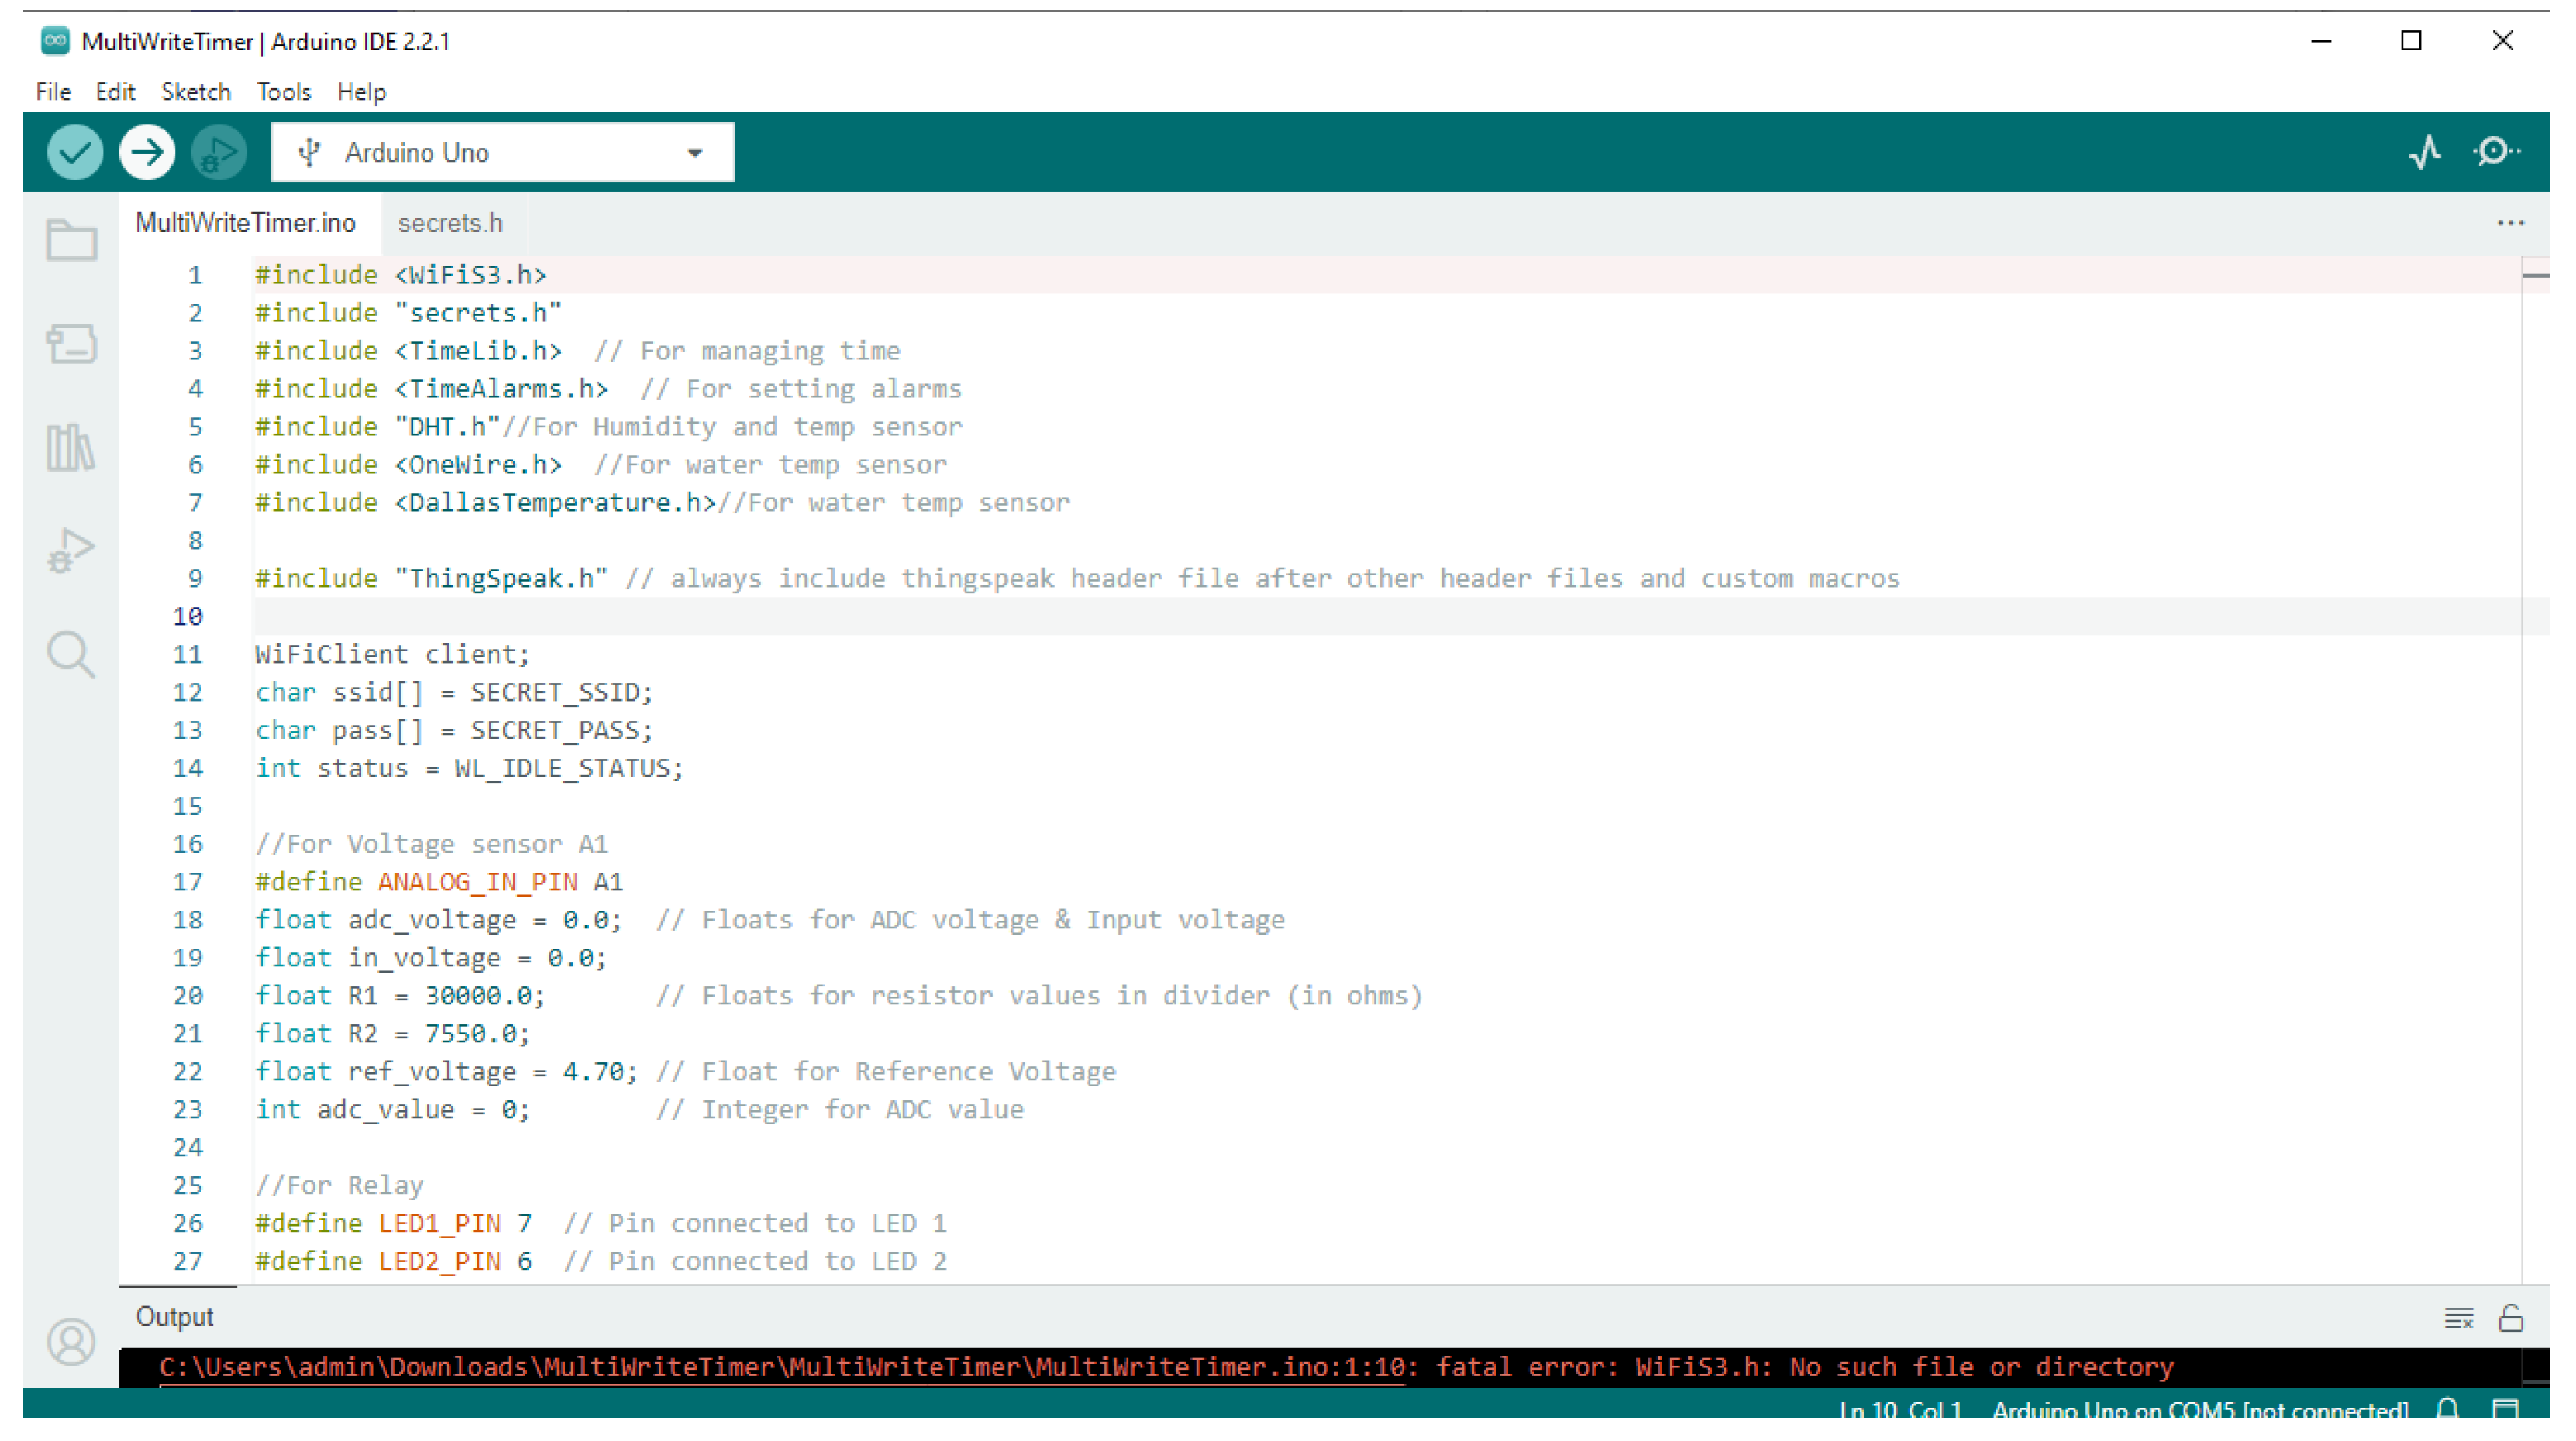This screenshot has height=1441, width=2576.
Task: Click the Upload arrow button
Action: pos(147,153)
